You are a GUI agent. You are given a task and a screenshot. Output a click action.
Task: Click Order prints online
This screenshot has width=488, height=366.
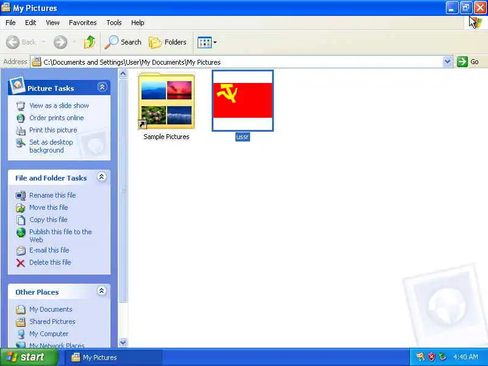[57, 118]
